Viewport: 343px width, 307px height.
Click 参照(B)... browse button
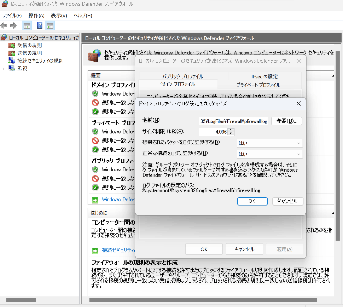coord(287,121)
